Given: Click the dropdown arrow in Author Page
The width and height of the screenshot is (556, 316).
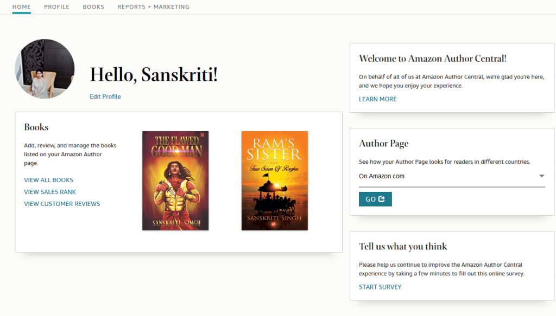Looking at the screenshot, I should [541, 176].
